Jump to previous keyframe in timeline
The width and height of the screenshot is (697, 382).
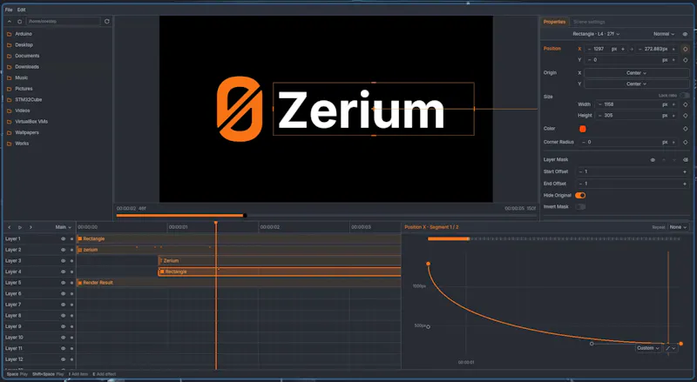[10, 227]
